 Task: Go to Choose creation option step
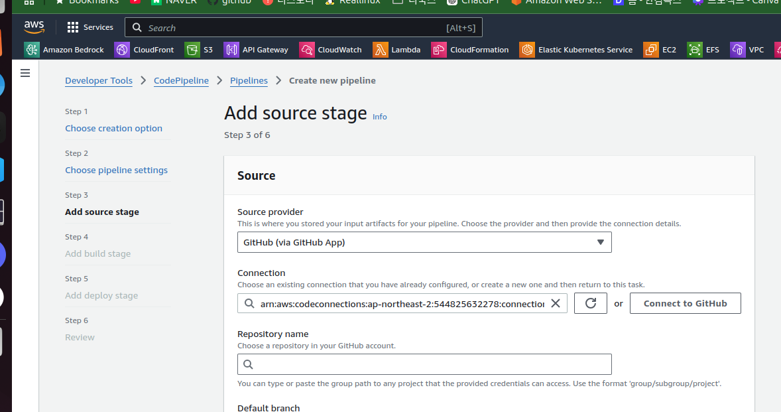tap(113, 129)
